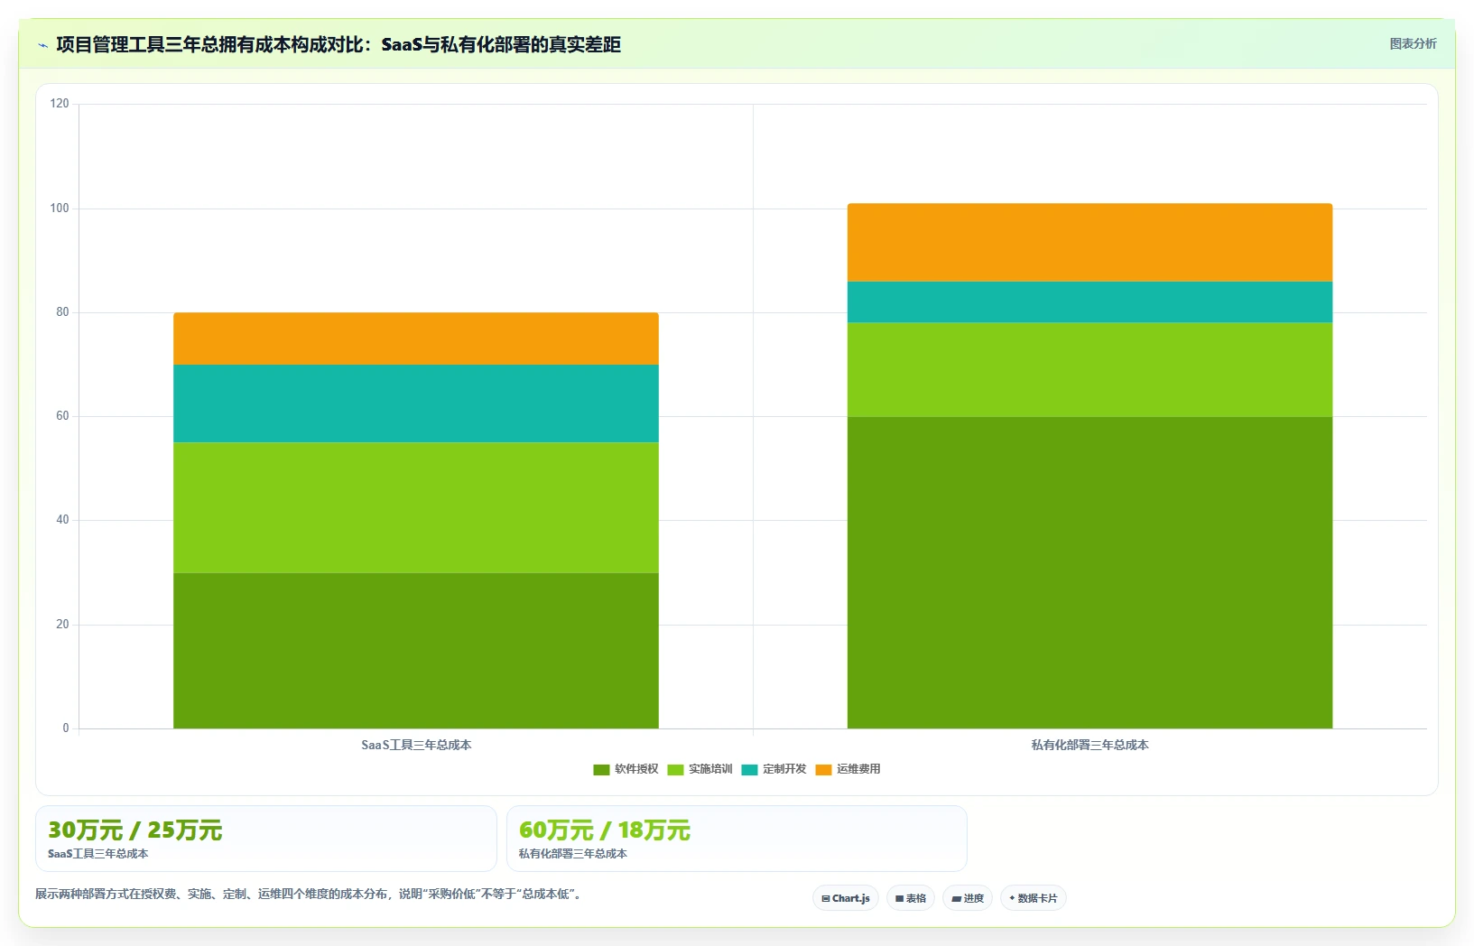
Task: Click the 定制开发 legend label text
Action: pyautogui.click(x=784, y=769)
